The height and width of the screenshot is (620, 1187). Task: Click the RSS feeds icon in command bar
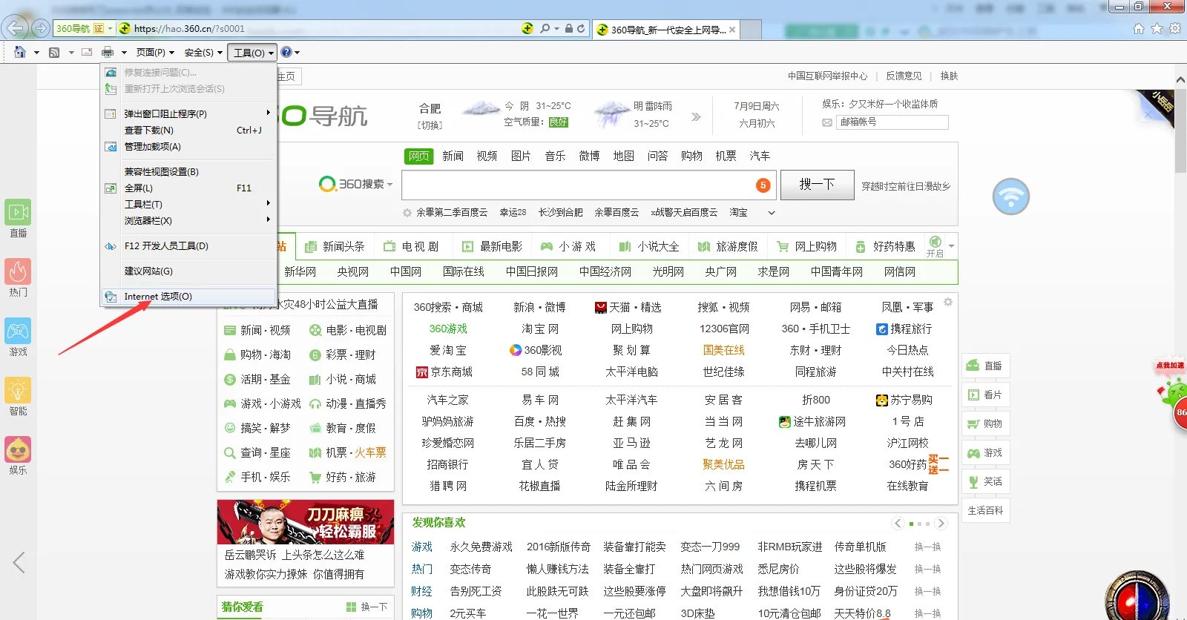click(54, 53)
